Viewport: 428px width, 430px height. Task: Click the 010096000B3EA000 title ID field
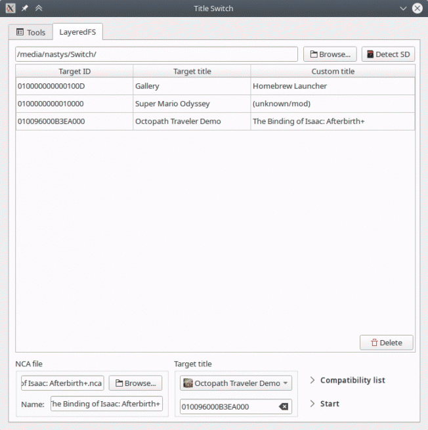point(228,407)
